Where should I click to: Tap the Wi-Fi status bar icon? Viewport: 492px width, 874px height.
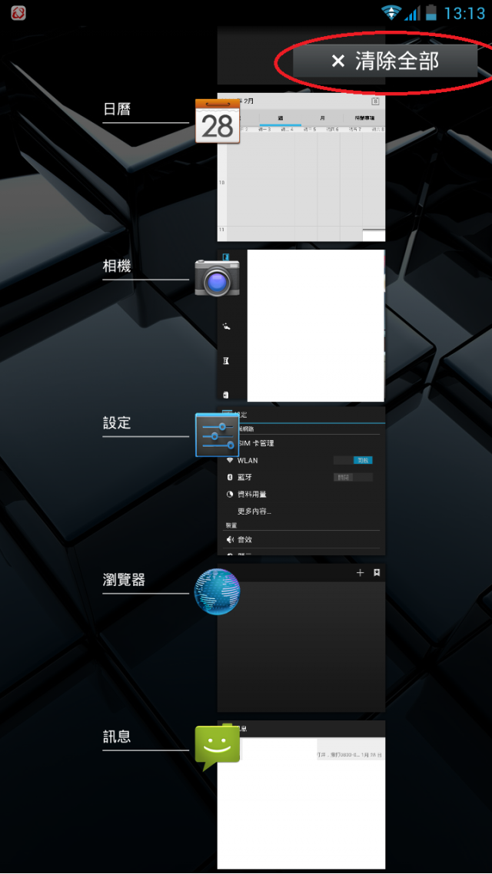pyautogui.click(x=391, y=12)
